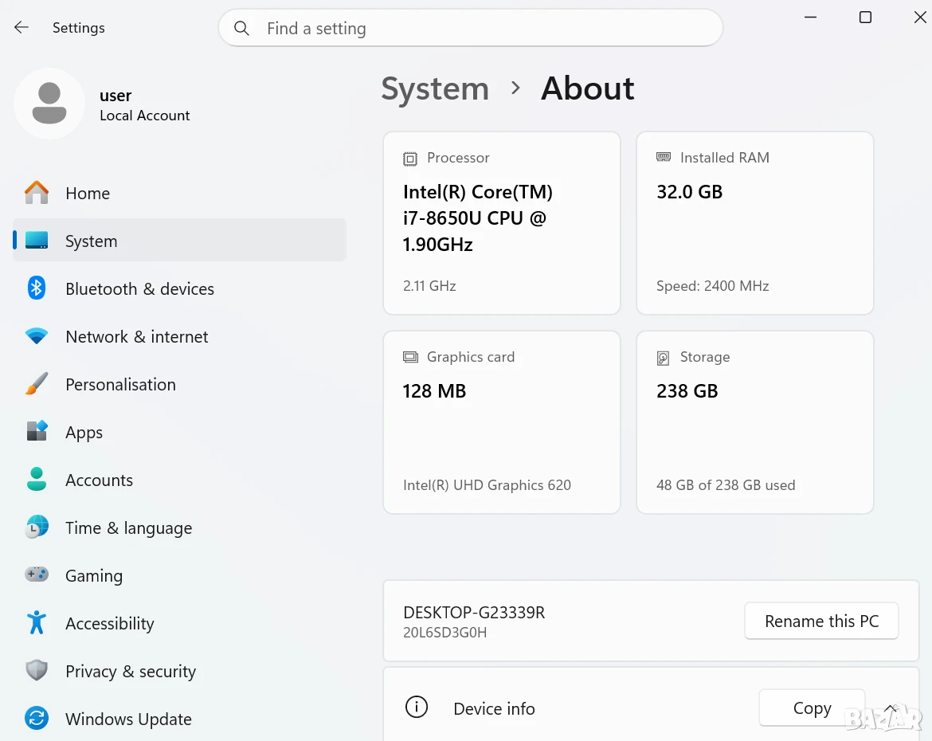The height and width of the screenshot is (741, 932).
Task: Click the Processor info card
Action: (502, 223)
